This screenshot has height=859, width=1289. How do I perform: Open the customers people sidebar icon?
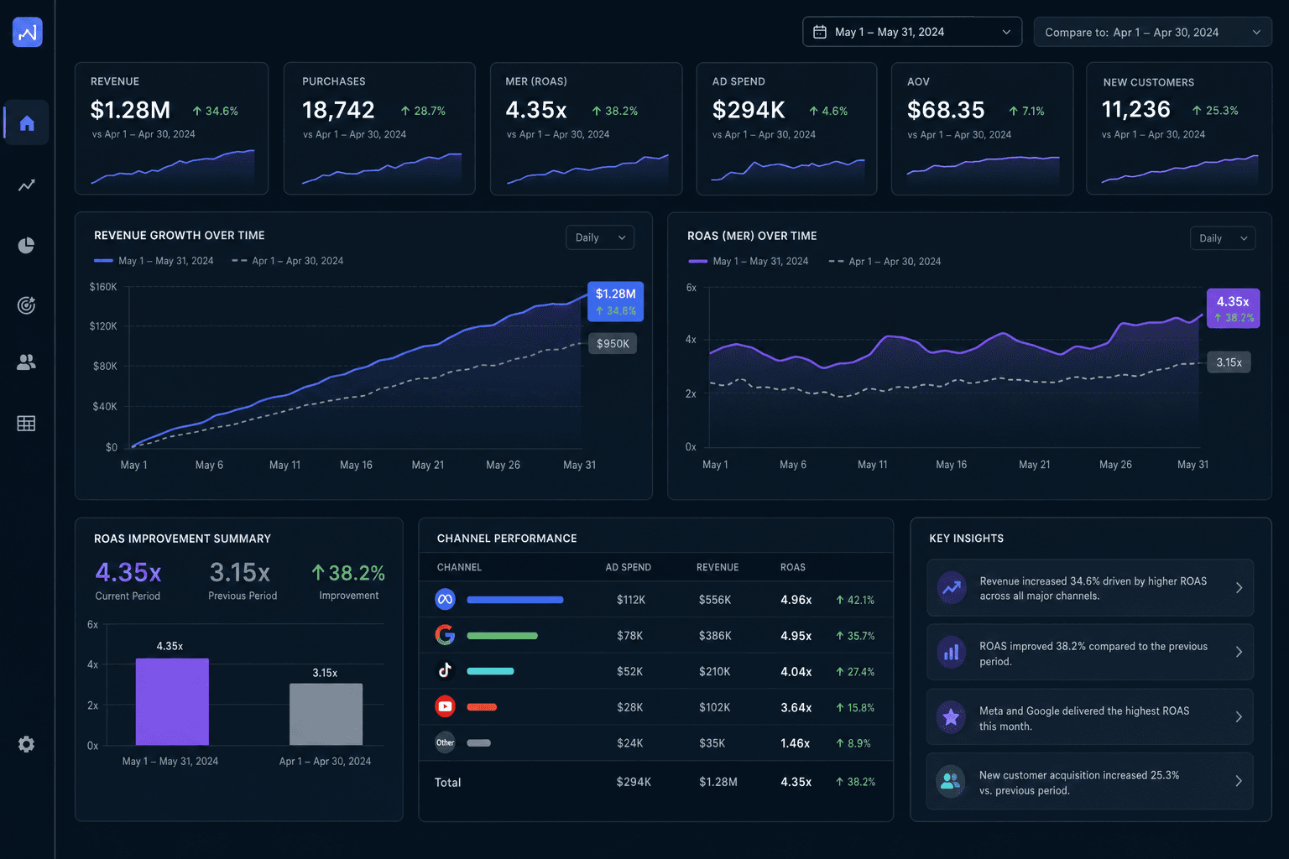point(27,362)
